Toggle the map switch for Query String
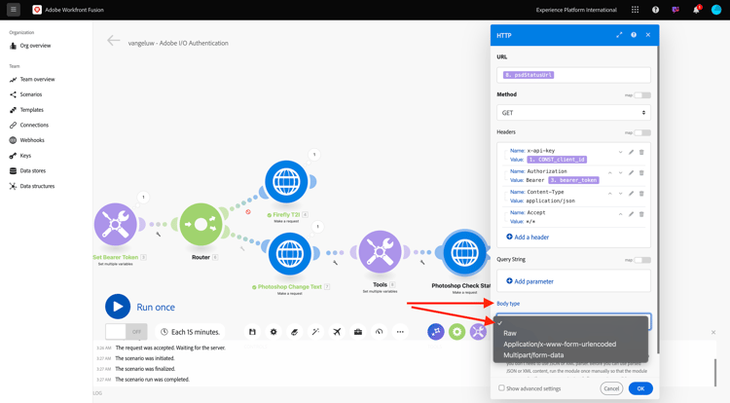Screen dimensions: 730x403 [x=642, y=260]
